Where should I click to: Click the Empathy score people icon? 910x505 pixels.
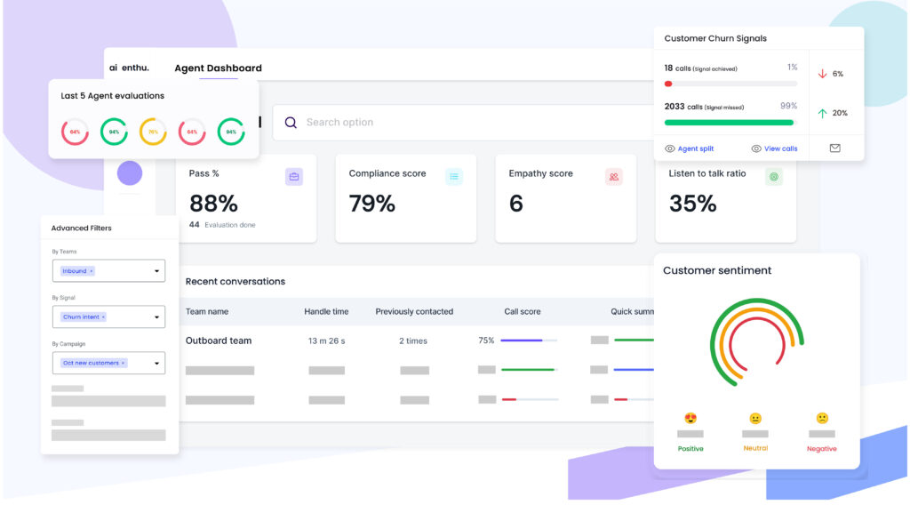tap(614, 176)
